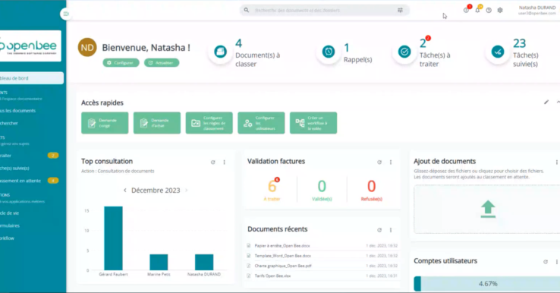Click the ND user avatar

tap(87, 48)
